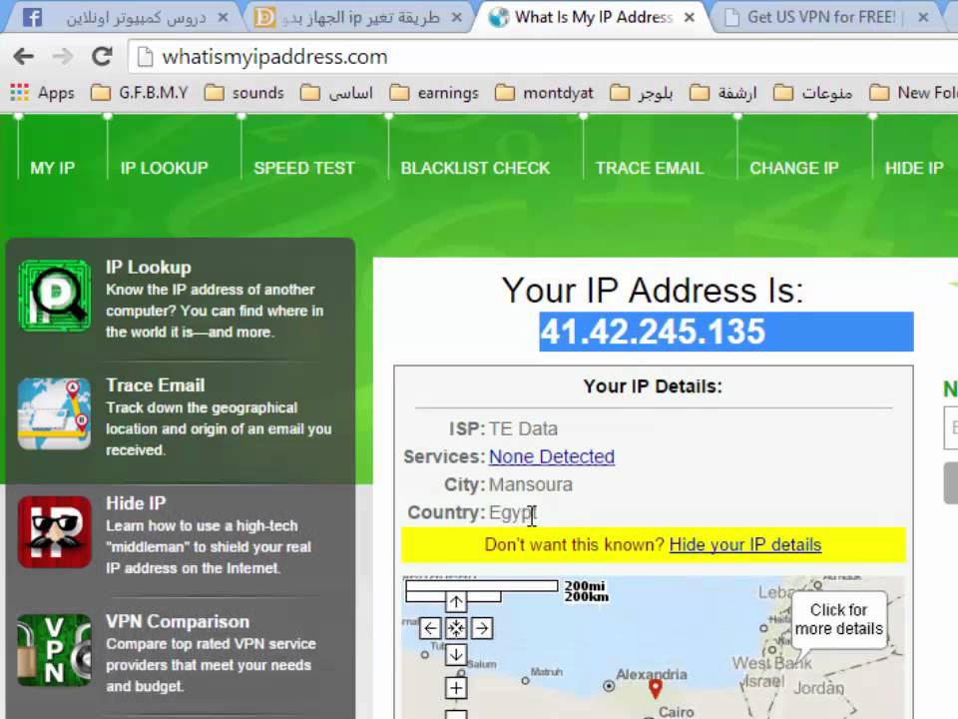Image resolution: width=958 pixels, height=719 pixels.
Task: Switch to the Facebook دروس كمبيوتر tab
Action: tap(122, 17)
